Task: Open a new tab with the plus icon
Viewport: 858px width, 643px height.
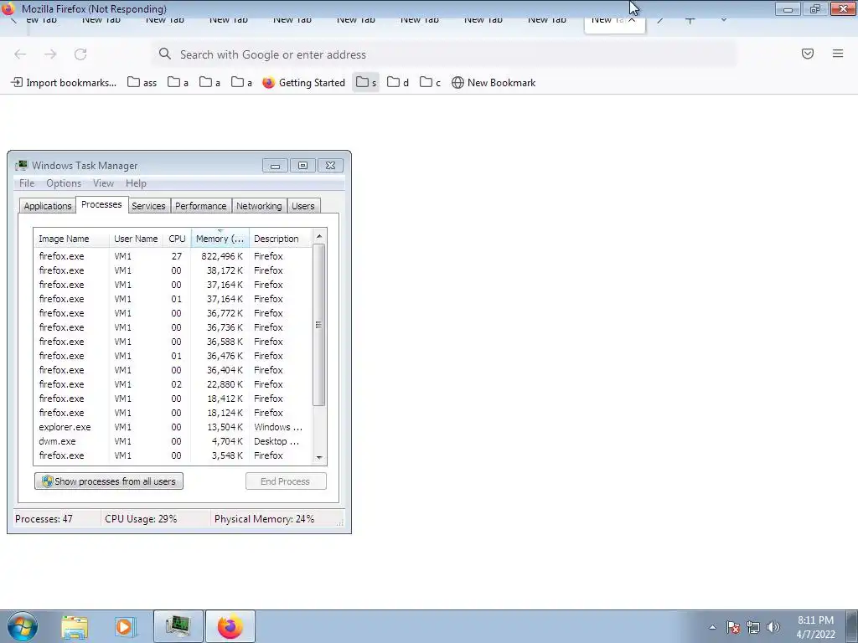Action: tap(690, 20)
